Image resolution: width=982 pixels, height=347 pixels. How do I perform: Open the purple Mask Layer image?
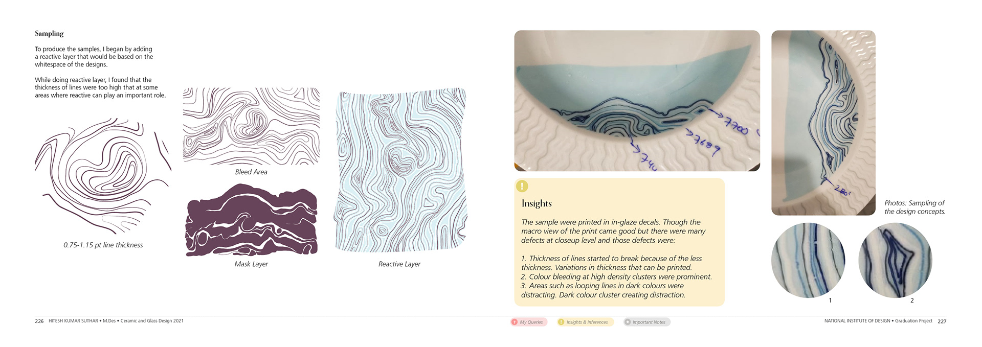252,220
